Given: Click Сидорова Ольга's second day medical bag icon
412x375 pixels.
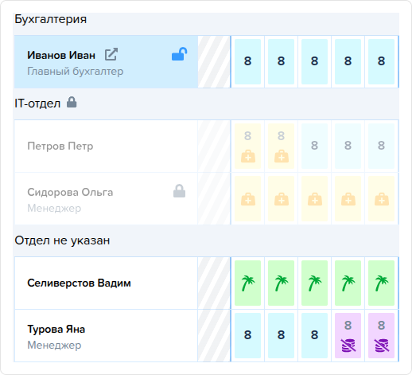Looking at the screenshot, I should coord(282,199).
